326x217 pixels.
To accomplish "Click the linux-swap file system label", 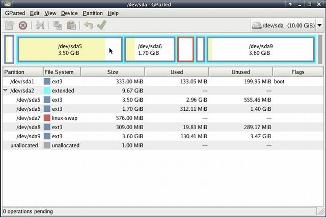I will pos(65,118).
